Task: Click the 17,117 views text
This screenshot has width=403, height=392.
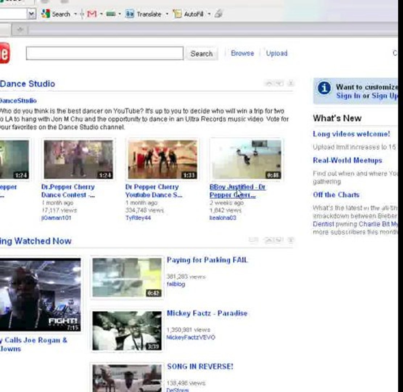Action: (x=59, y=211)
